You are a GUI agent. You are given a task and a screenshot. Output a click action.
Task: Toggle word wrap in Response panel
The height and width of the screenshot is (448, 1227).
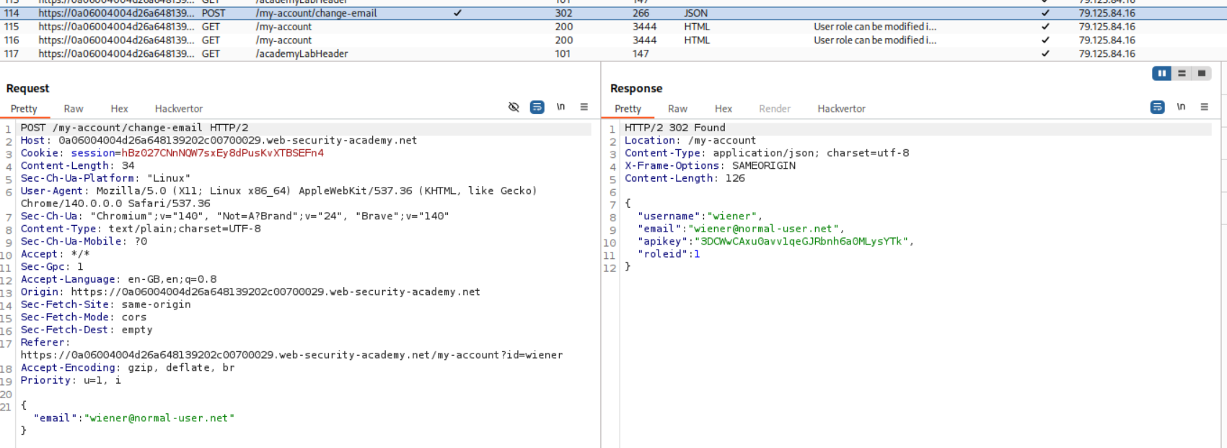[x=1157, y=107]
